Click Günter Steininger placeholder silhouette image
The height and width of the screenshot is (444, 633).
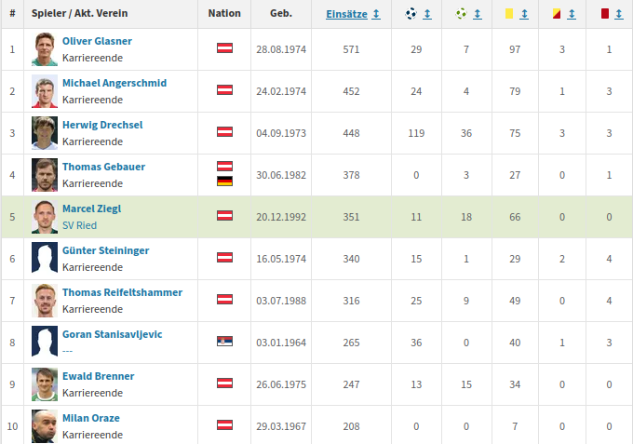pos(45,259)
